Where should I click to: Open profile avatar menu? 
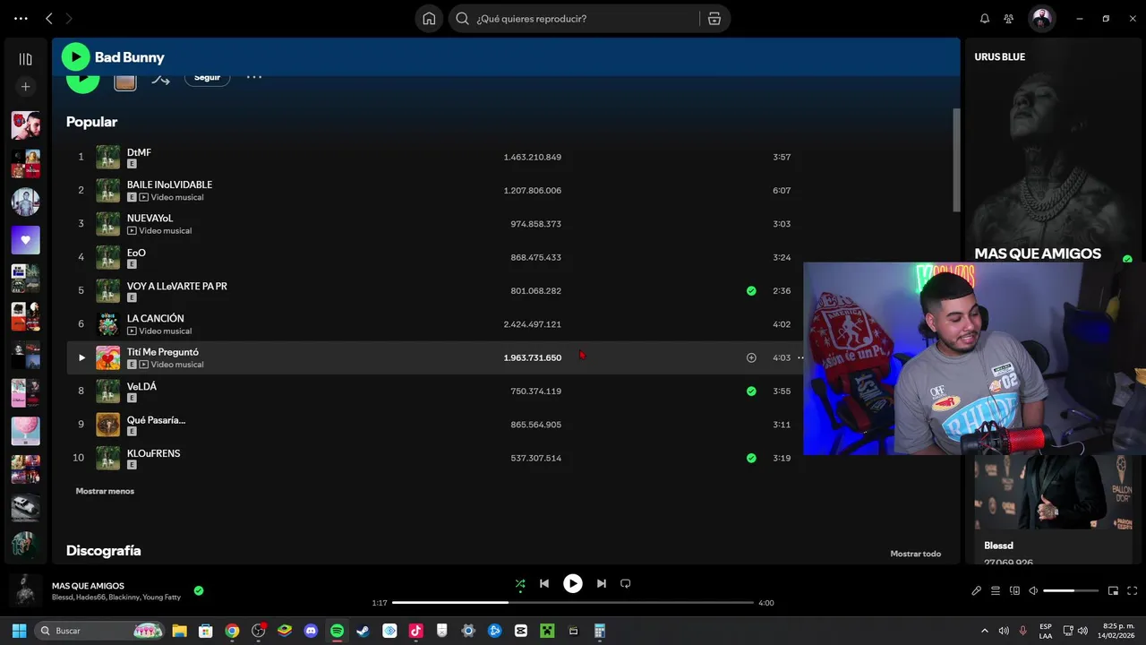(1041, 18)
